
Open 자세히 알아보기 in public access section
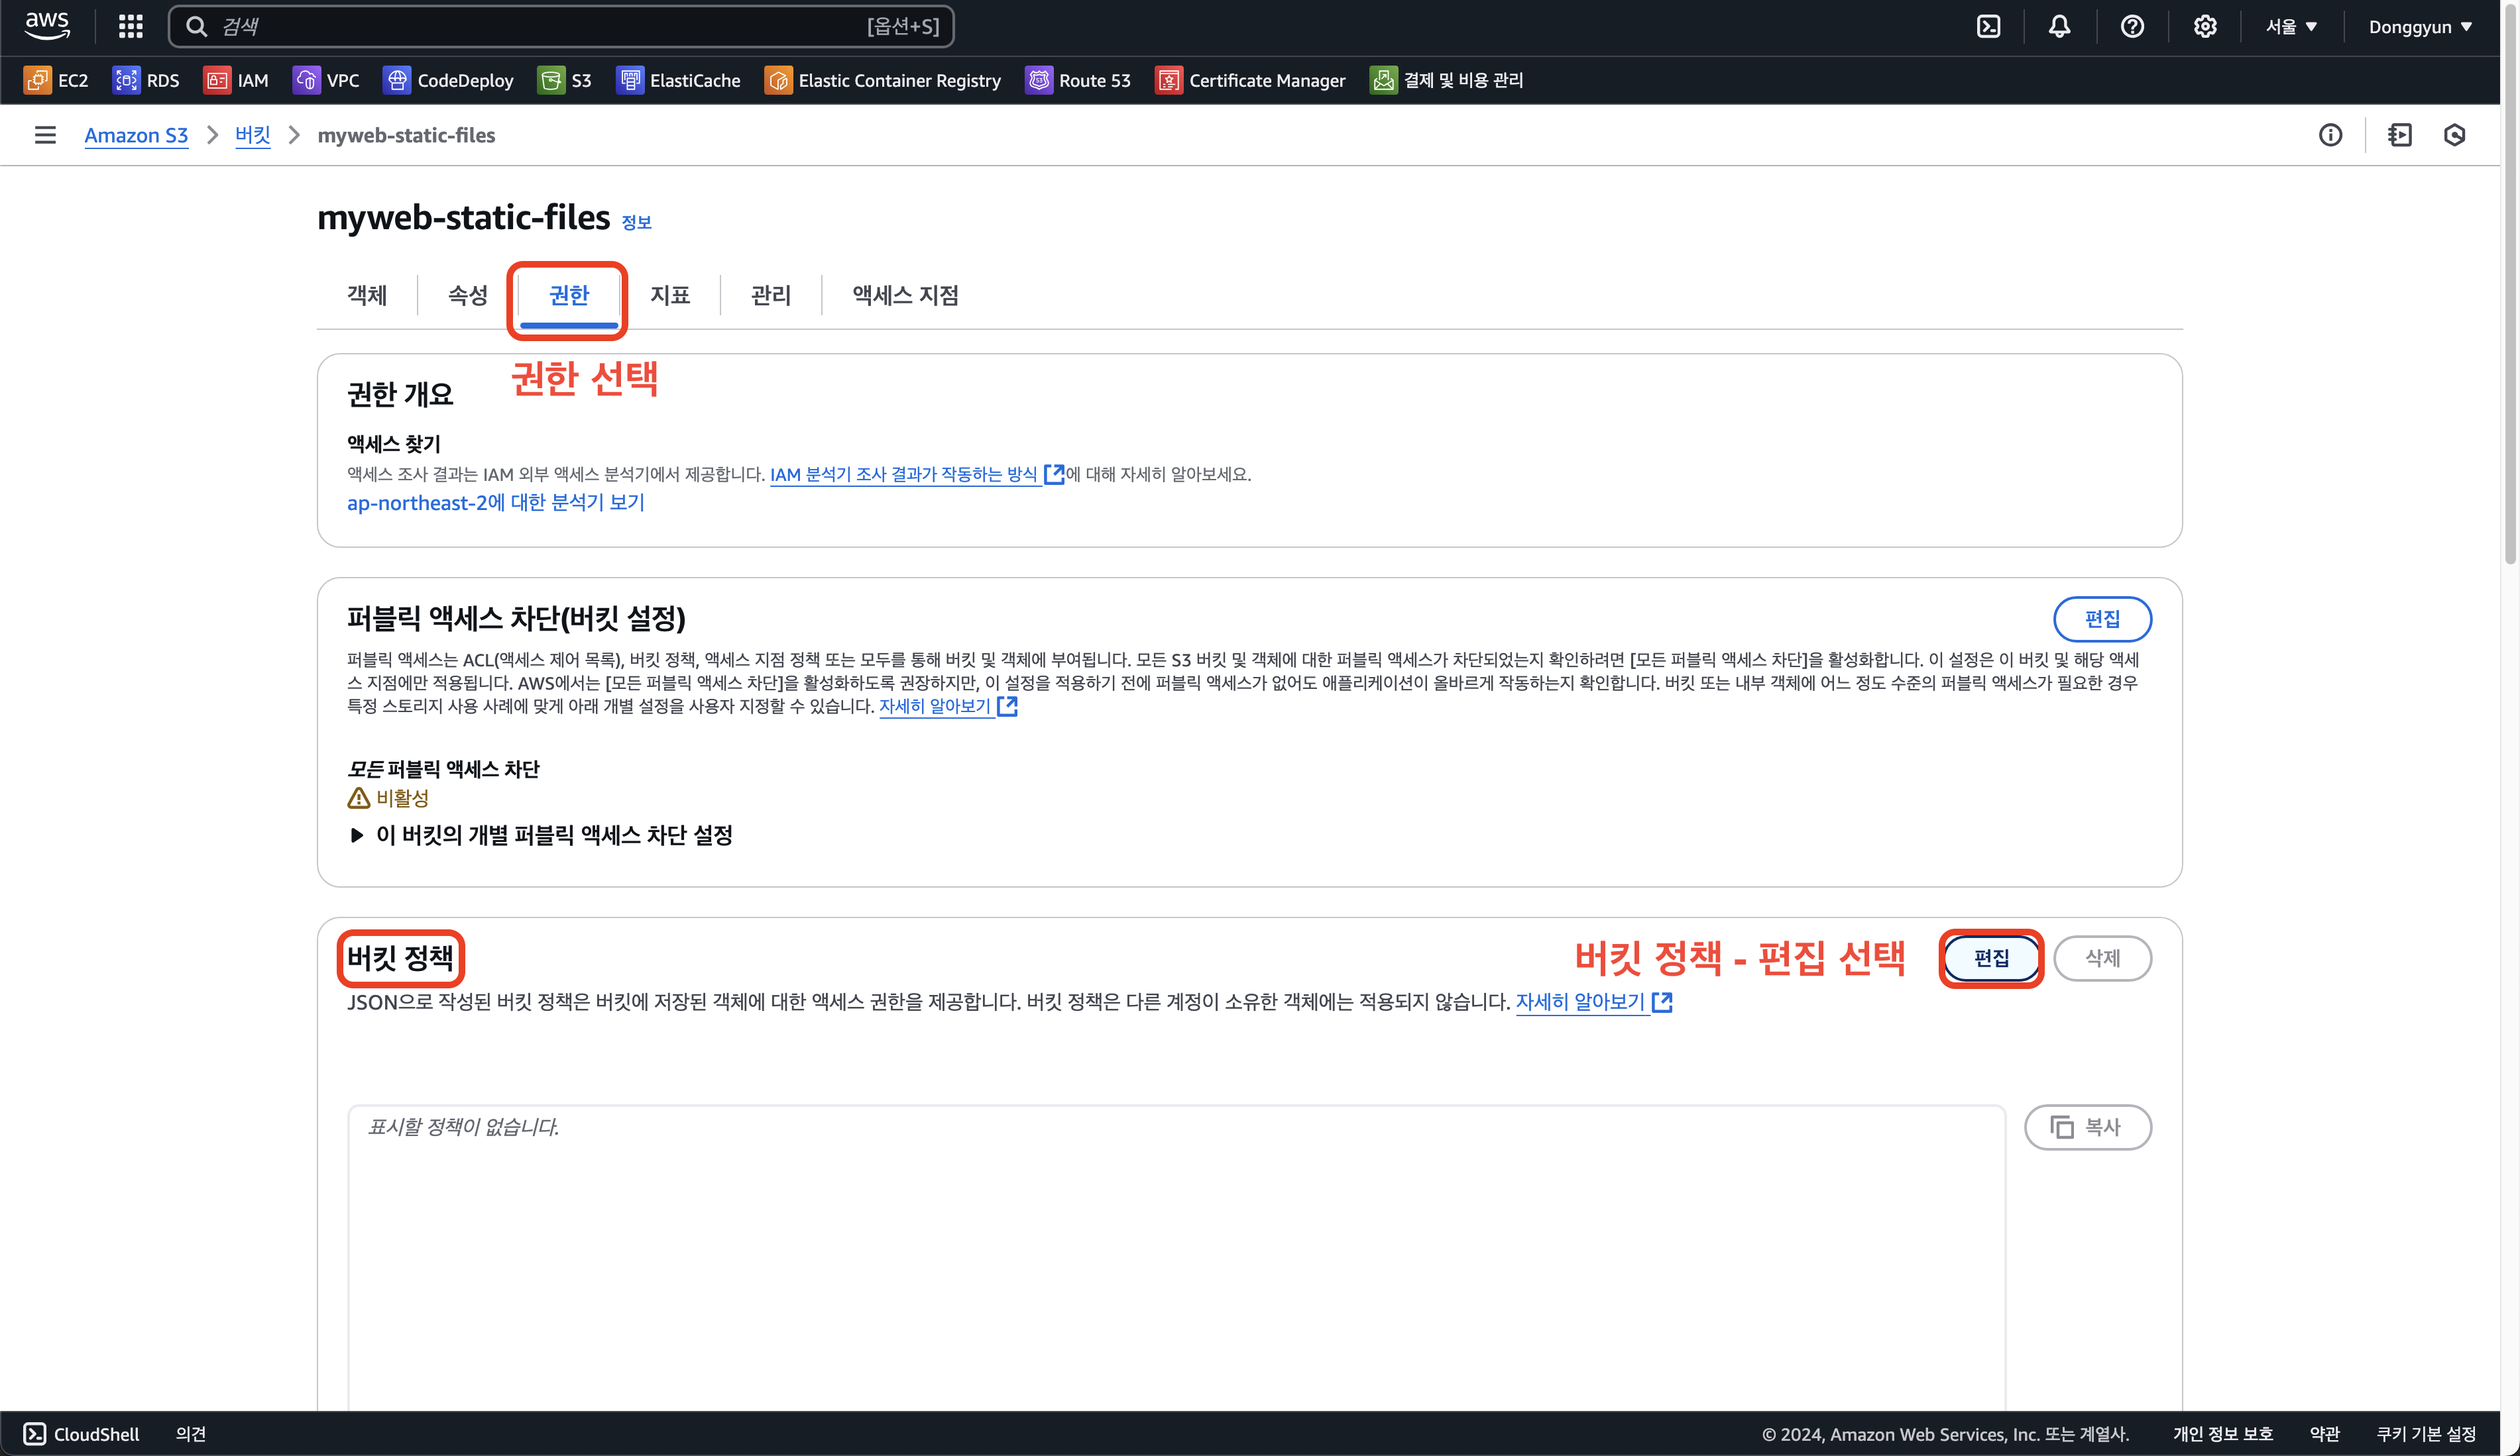click(948, 707)
